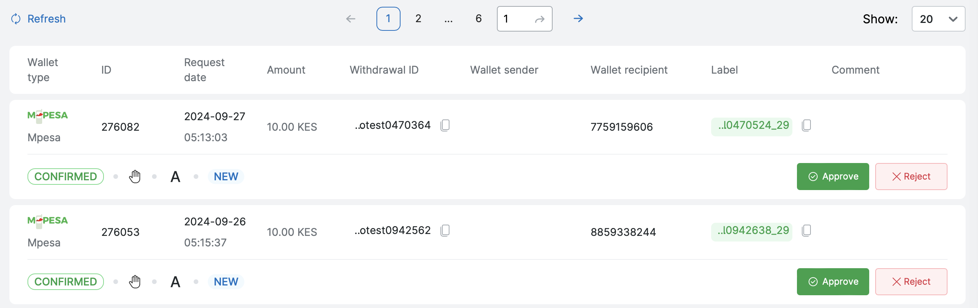Copy withdrawal ID ..otest0942562

click(x=445, y=230)
